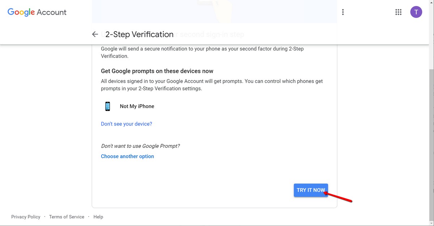Viewport: 434px width, 226px height.
Task: Click the "Don't want to use Google Prompt?" text
Action: click(x=140, y=146)
